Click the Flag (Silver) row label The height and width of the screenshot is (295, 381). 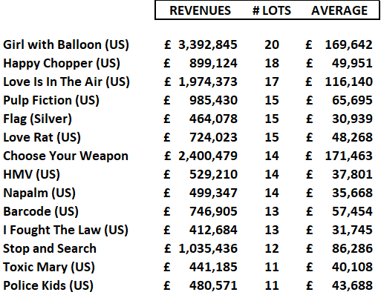tap(37, 119)
